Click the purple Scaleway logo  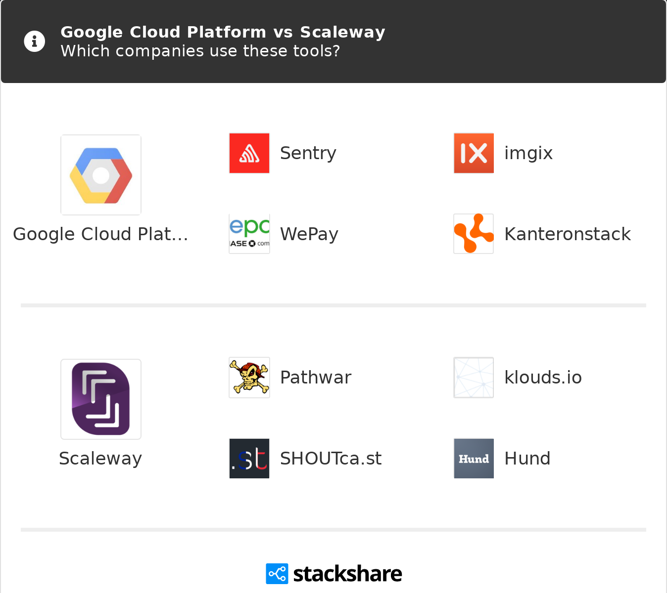pos(101,399)
